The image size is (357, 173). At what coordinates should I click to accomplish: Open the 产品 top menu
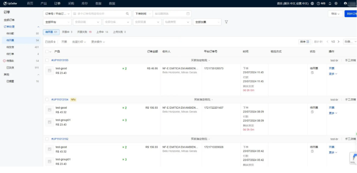(44, 3)
